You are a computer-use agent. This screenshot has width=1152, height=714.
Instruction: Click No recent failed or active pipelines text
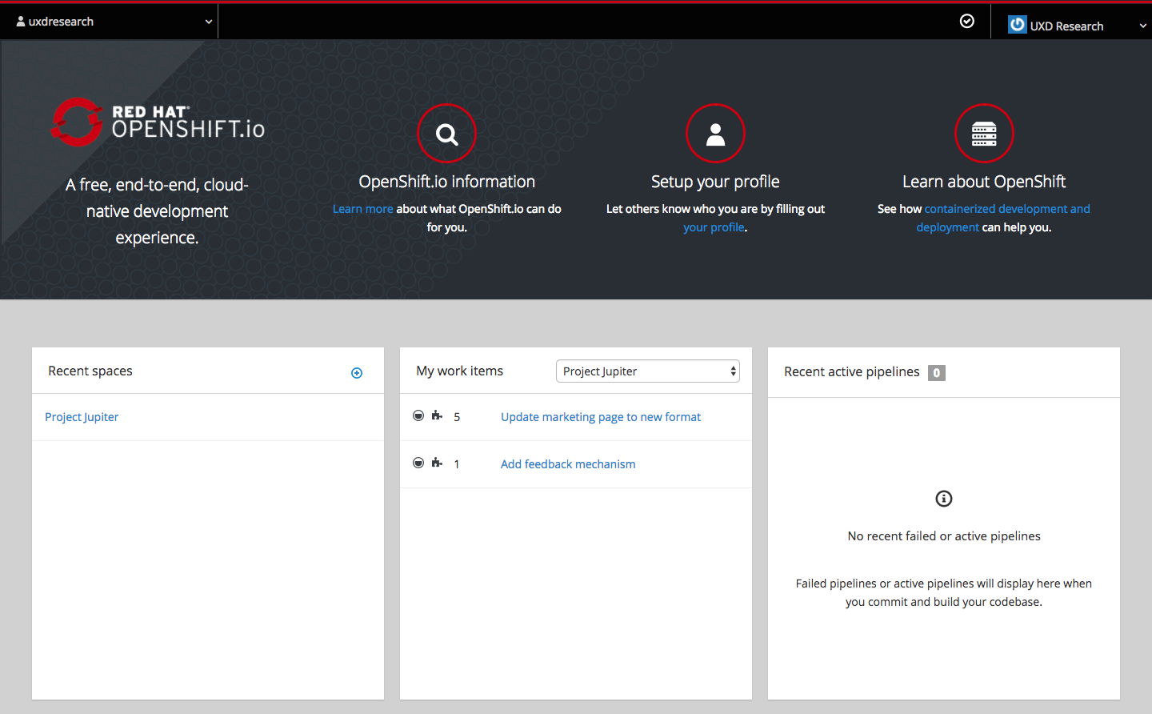[x=944, y=536]
